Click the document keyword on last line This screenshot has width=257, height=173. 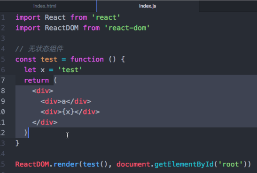tap(133, 164)
